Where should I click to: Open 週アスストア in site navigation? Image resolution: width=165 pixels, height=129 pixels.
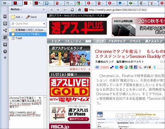[x=154, y=41]
